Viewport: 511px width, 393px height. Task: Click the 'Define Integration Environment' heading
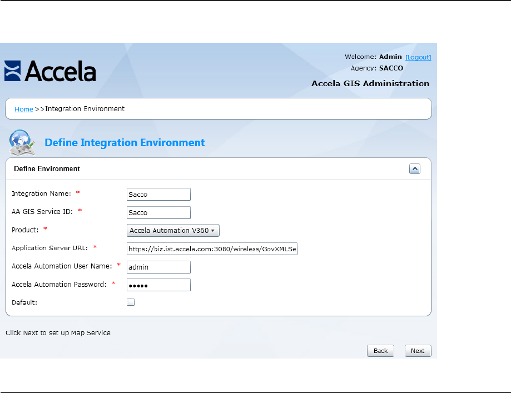tap(125, 143)
